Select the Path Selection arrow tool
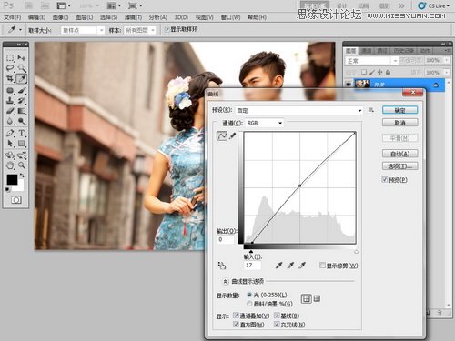The width and height of the screenshot is (455, 341). pyautogui.click(x=10, y=144)
